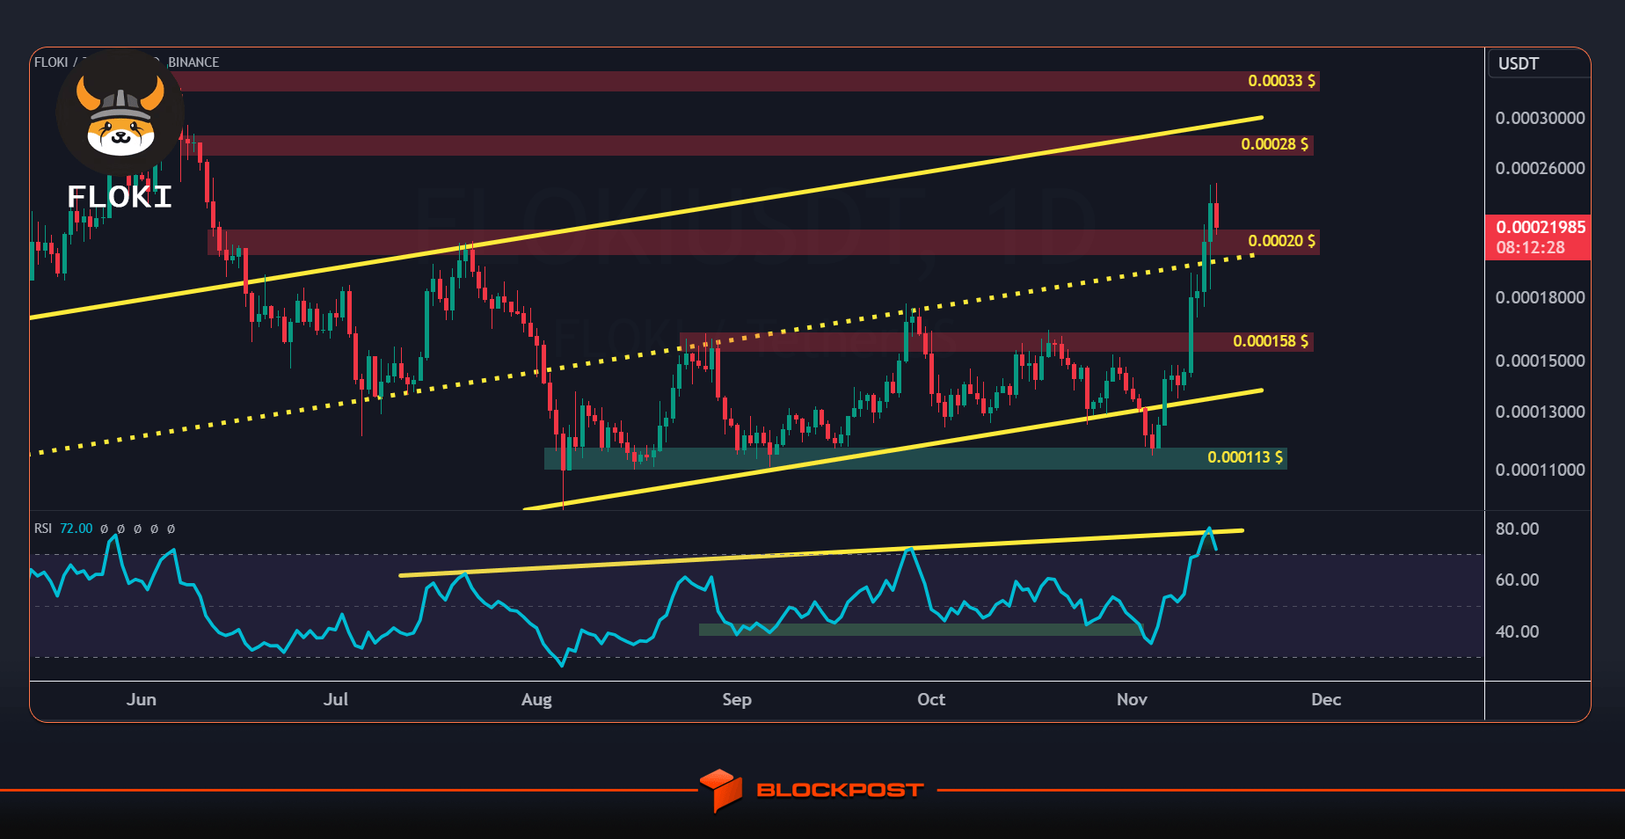Screen dimensions: 1625x839
Task: Click the RSI value 72.00
Action: point(76,529)
